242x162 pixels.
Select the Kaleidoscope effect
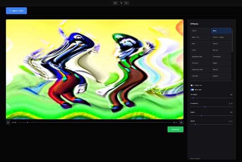(200, 57)
